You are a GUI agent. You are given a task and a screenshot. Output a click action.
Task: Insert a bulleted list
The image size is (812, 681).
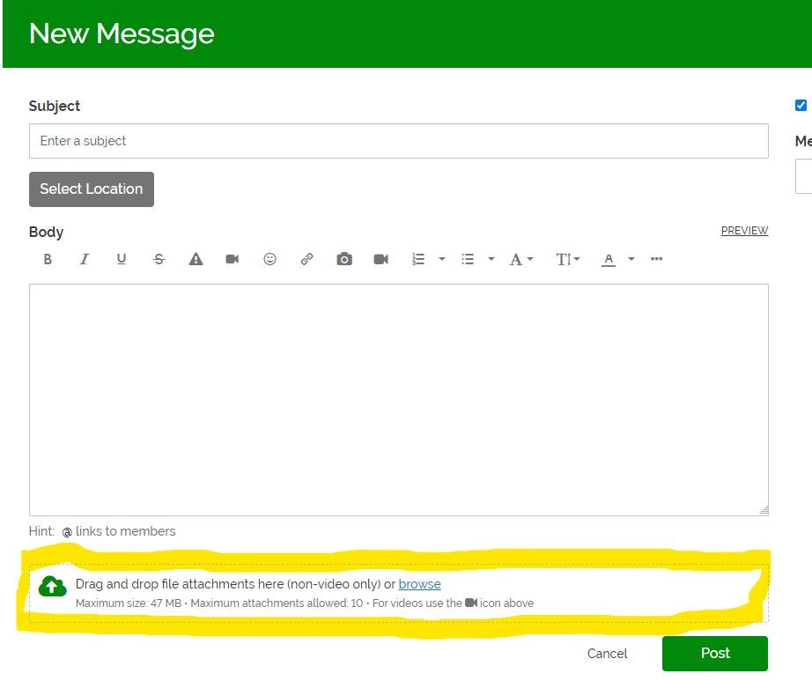[468, 259]
